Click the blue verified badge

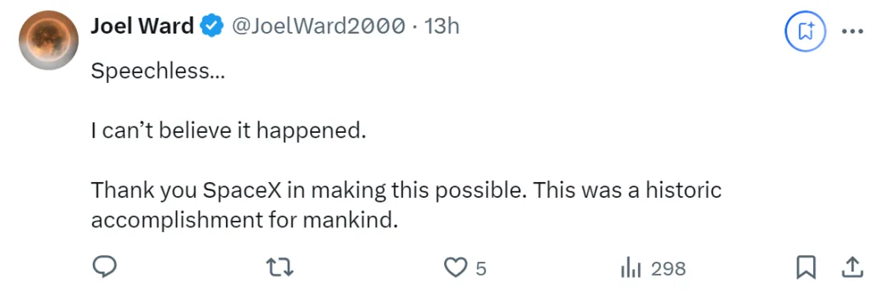click(213, 26)
